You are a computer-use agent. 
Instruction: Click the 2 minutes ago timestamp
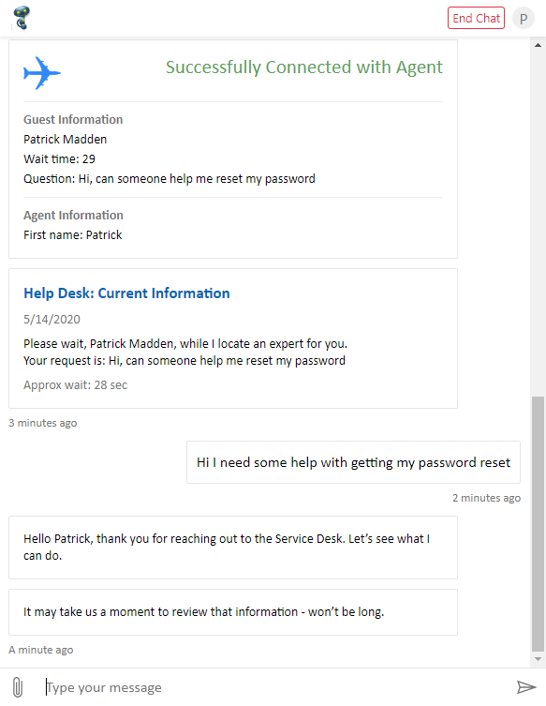[486, 498]
